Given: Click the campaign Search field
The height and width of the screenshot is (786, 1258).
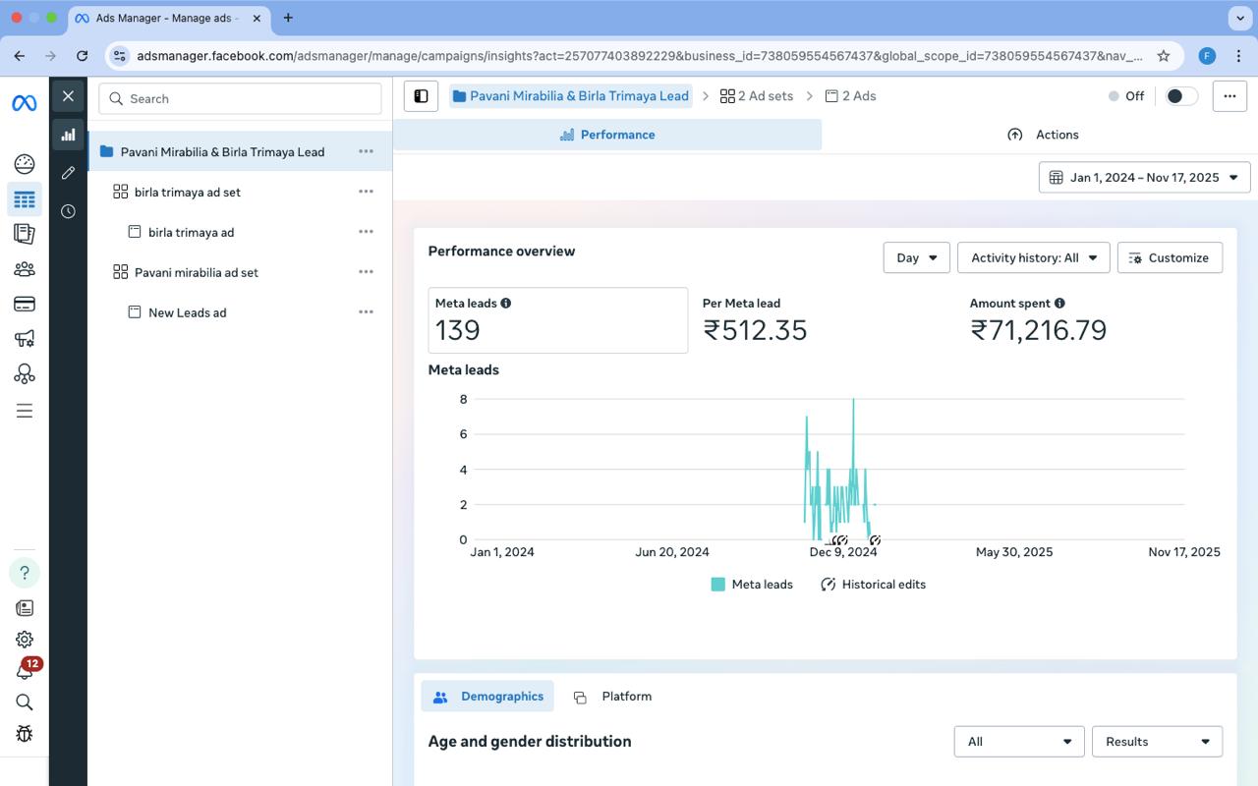Looking at the screenshot, I should coord(240,98).
